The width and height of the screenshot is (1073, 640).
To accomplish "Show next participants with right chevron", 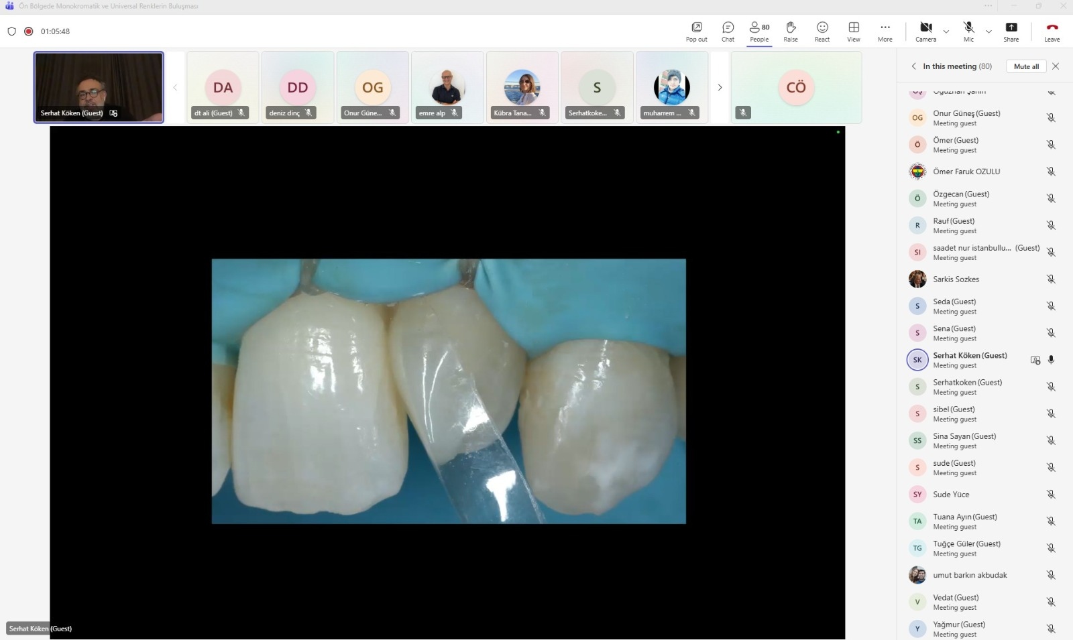I will [720, 87].
